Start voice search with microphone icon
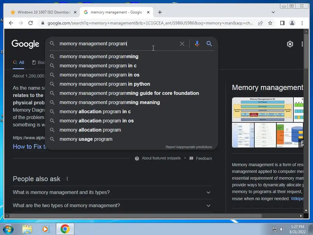313x235 pixels. pos(197,44)
